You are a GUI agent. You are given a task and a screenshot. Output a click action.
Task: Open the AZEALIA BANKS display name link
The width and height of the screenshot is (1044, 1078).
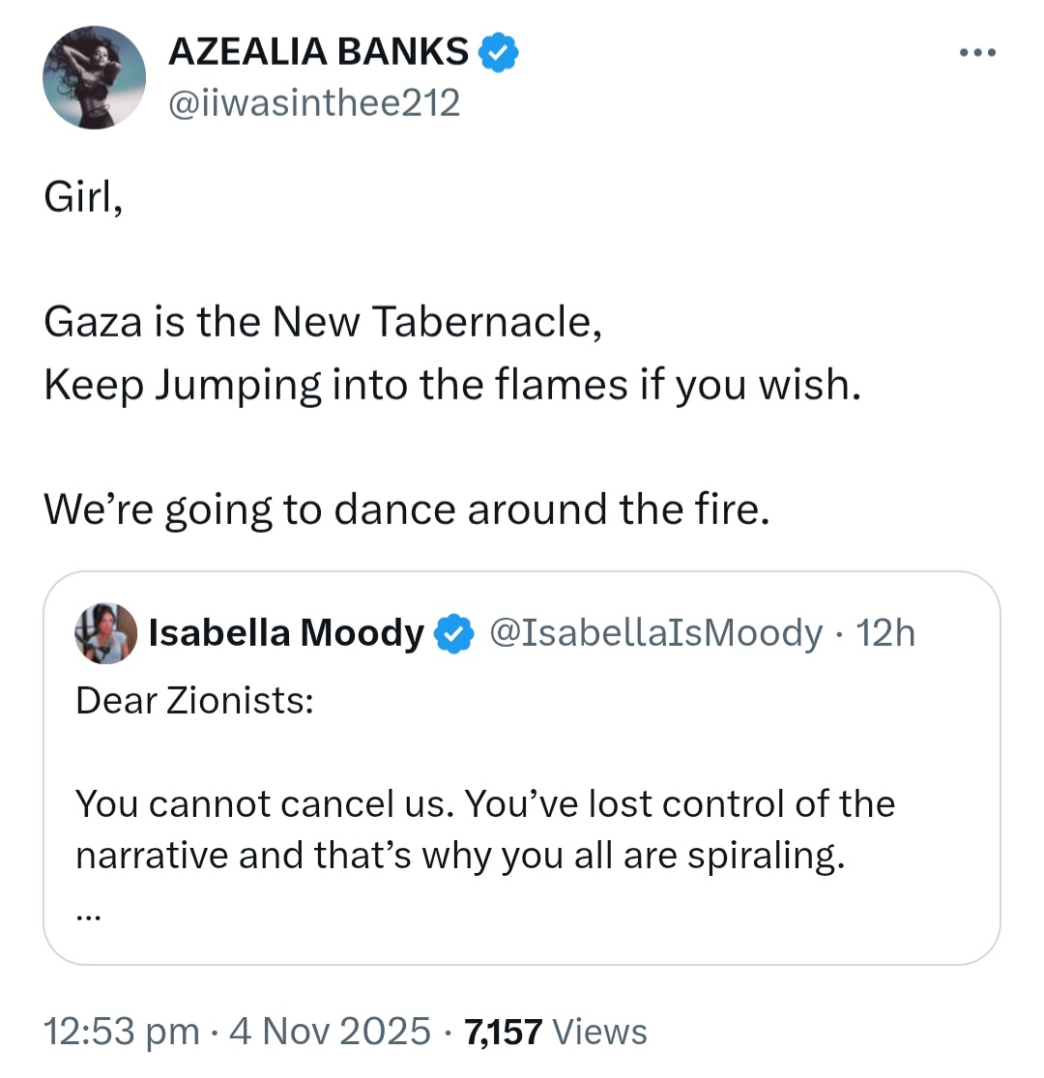318,52
